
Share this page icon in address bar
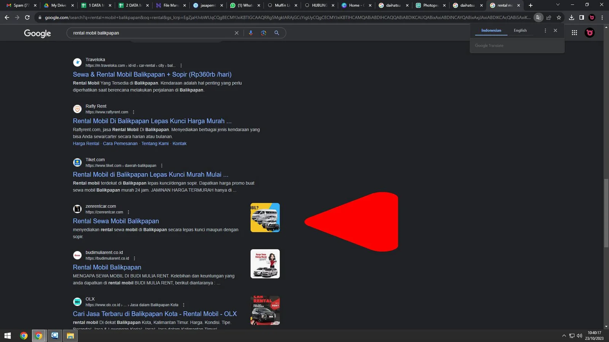tap(548, 17)
